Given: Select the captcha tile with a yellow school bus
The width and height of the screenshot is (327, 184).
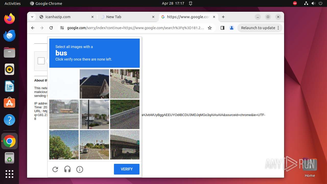Looking at the screenshot, I should pos(64,114).
